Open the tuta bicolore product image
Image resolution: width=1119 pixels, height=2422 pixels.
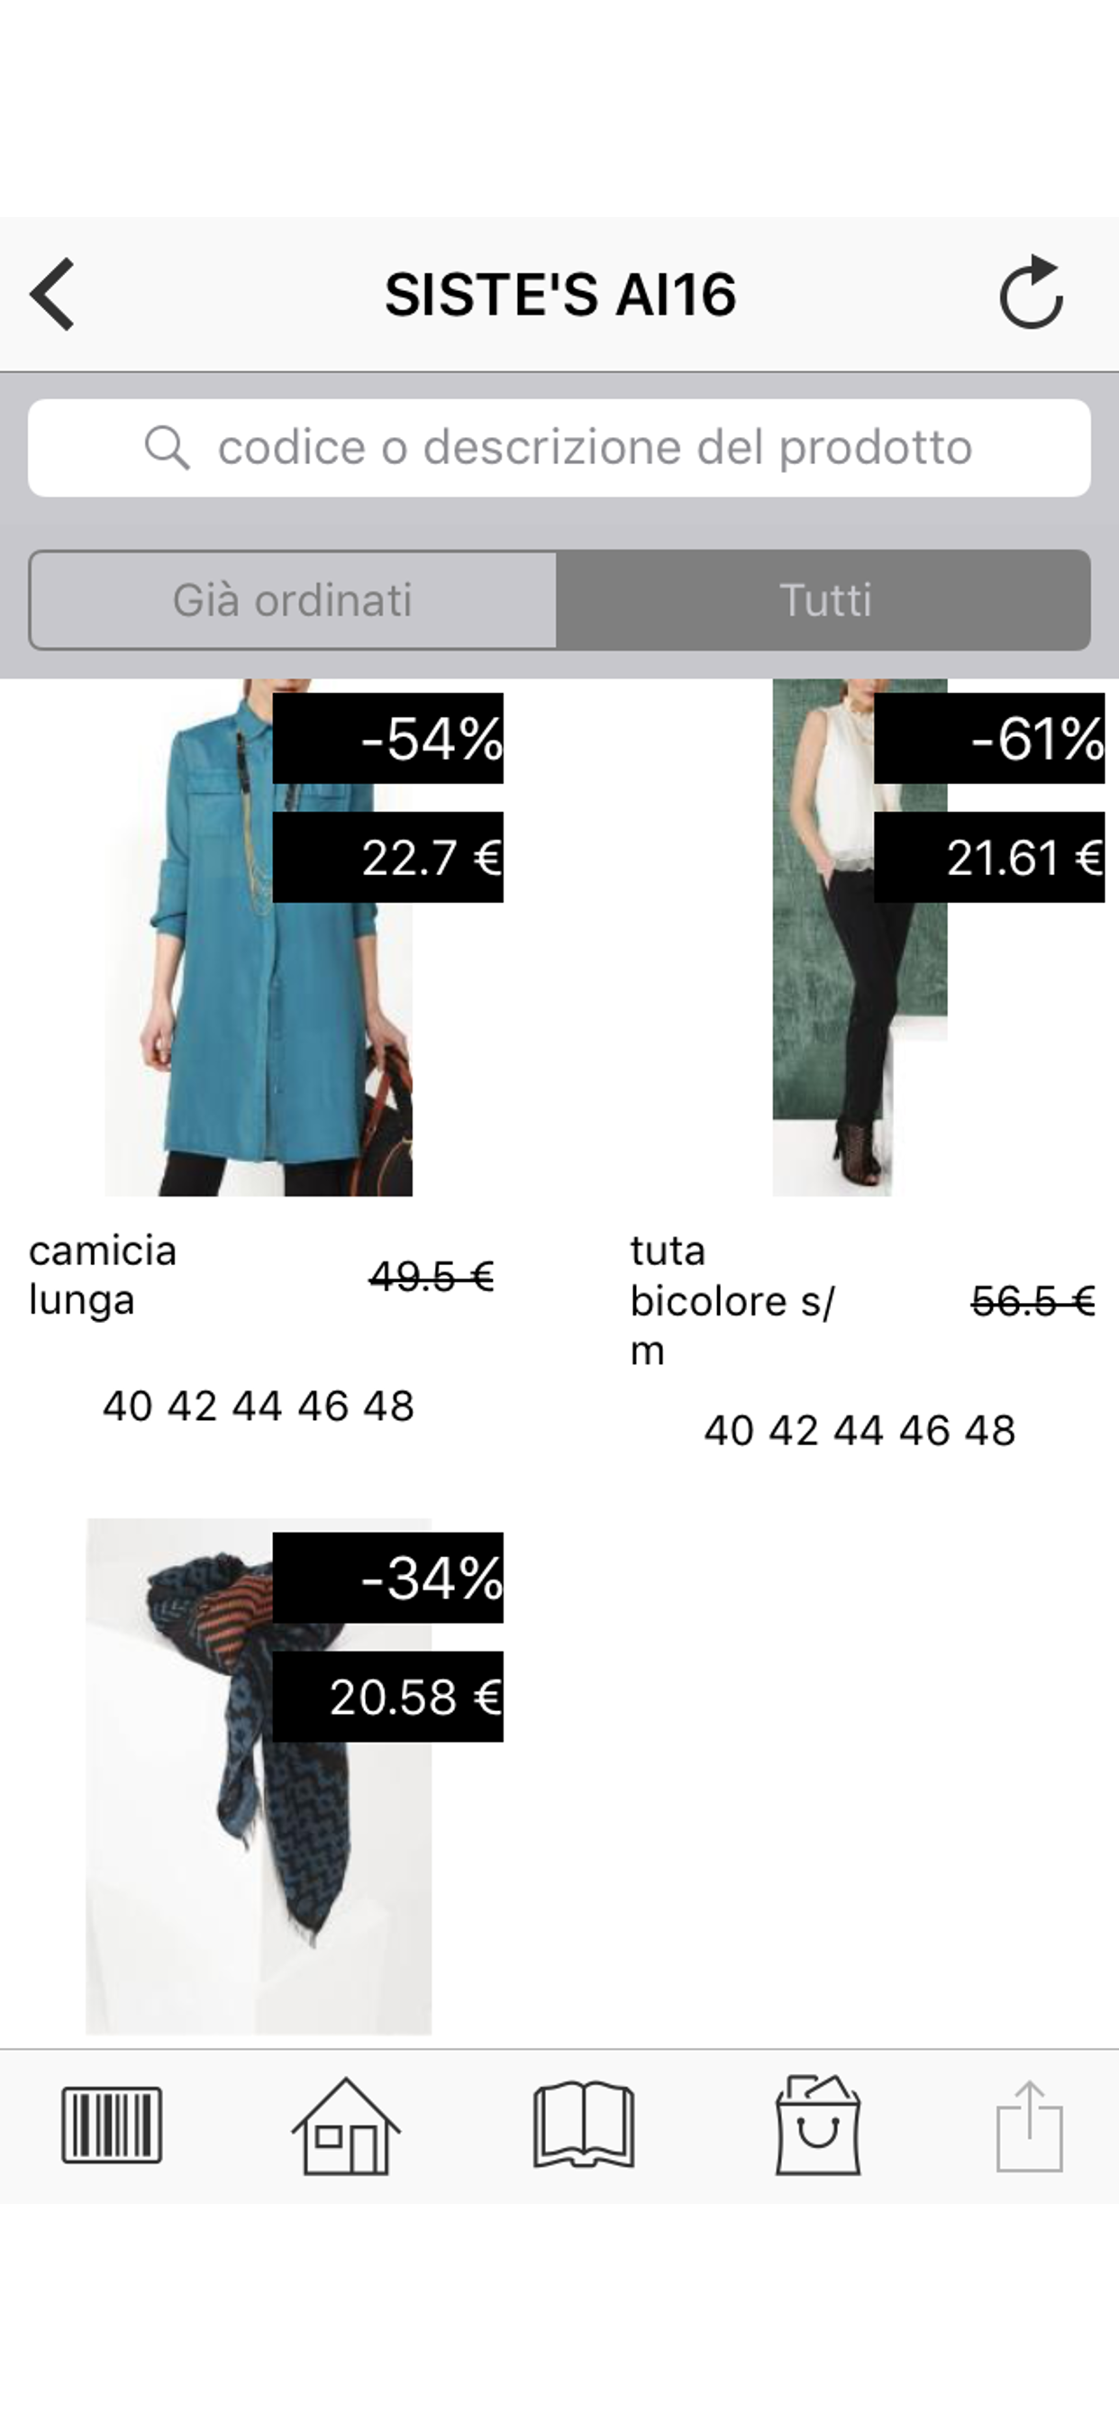pos(860,937)
